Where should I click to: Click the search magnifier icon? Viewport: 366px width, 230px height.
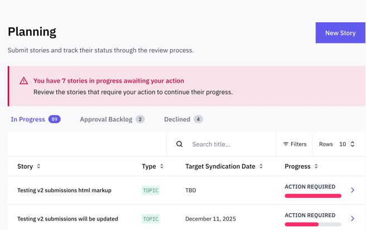[180, 144]
